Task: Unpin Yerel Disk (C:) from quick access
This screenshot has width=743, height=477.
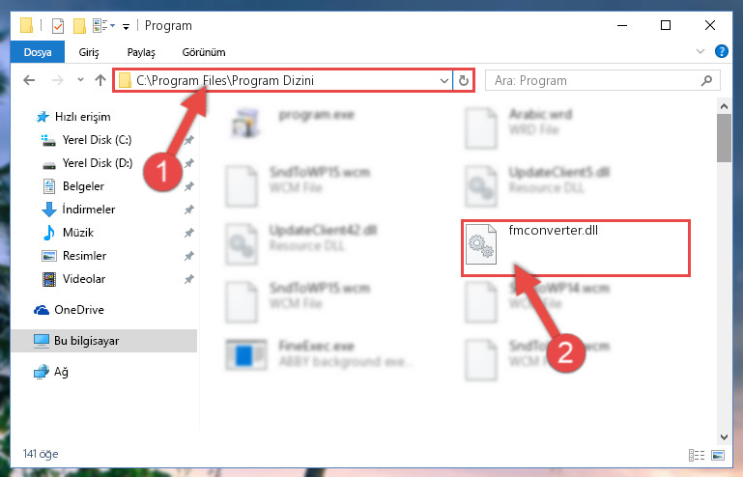Action: click(189, 140)
